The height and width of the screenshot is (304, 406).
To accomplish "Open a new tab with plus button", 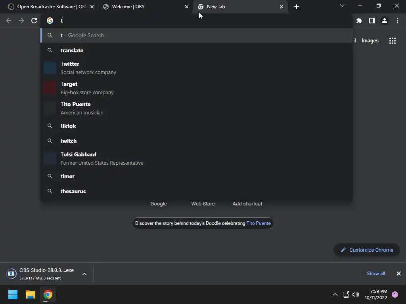I will (297, 7).
